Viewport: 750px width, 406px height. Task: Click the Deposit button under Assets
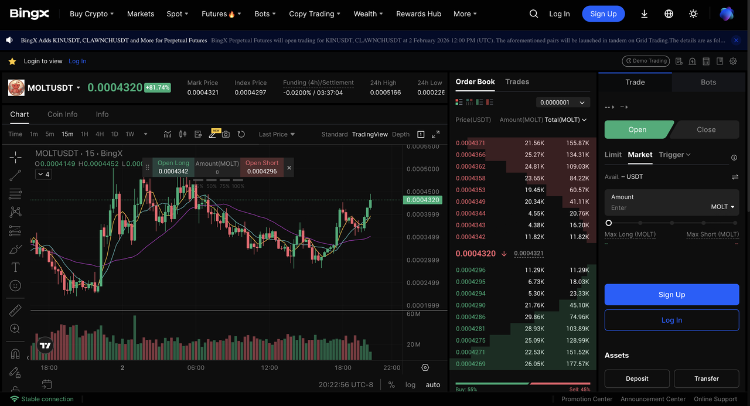pos(637,378)
